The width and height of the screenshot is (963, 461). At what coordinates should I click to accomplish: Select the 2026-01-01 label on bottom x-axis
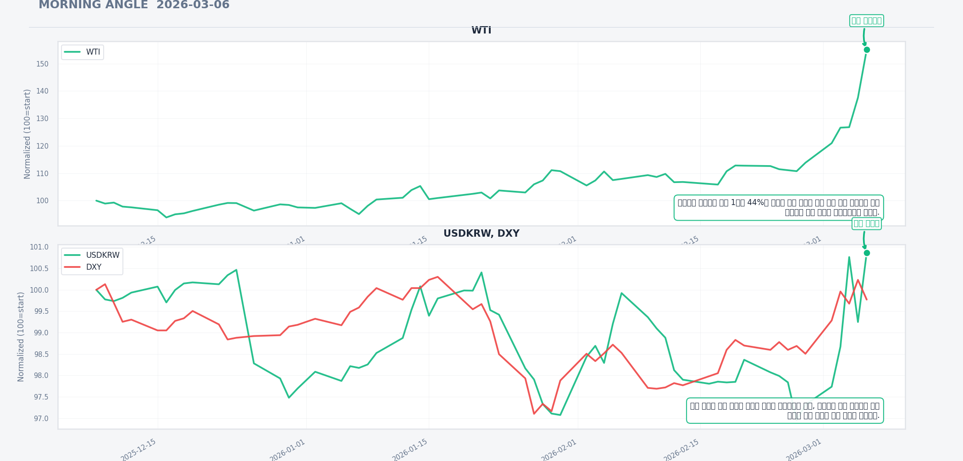tap(288, 450)
